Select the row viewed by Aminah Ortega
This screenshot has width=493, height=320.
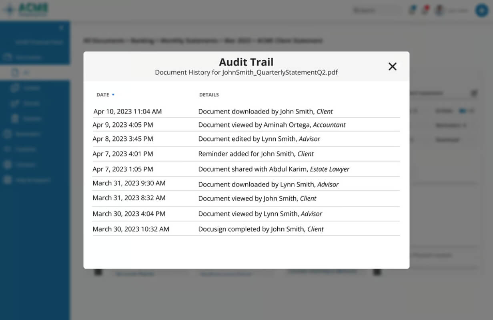(246, 125)
